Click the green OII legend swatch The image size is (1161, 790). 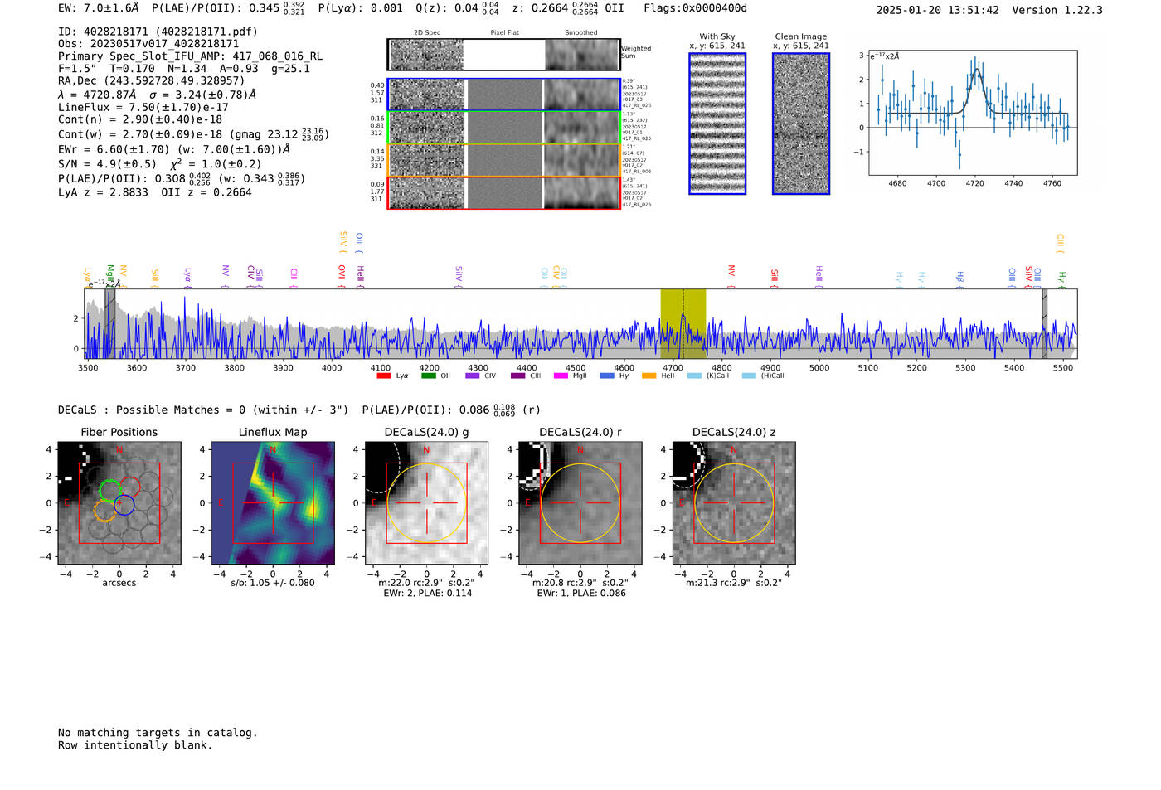429,376
